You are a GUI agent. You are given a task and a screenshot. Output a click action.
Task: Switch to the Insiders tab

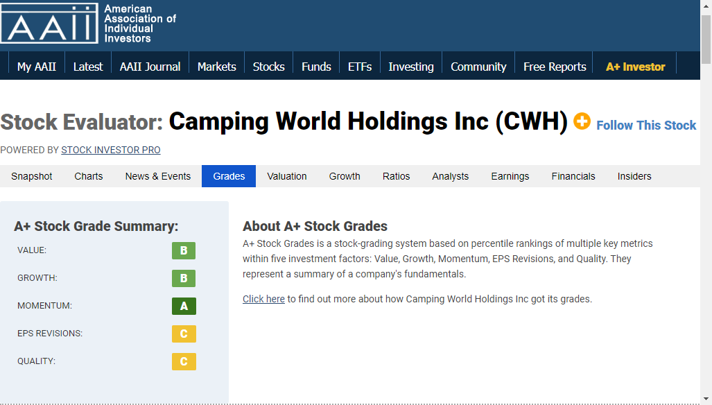634,176
